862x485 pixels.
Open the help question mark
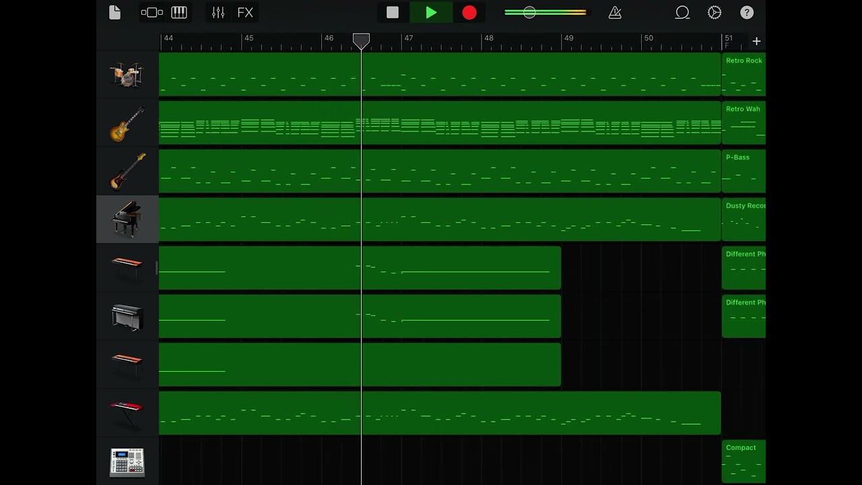pos(747,12)
